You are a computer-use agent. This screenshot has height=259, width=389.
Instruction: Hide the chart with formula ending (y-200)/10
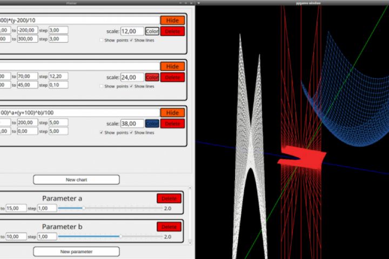click(172, 21)
